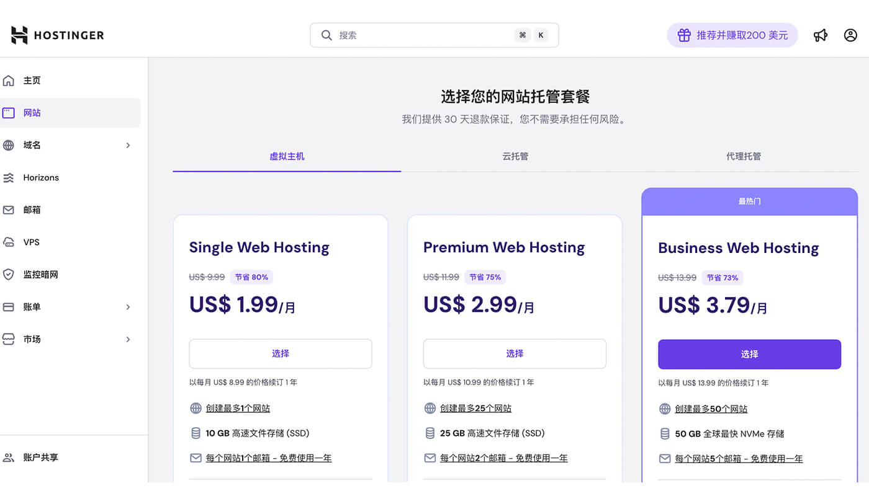869x496 pixels.
Task: Click the K key hint in search
Action: tap(541, 35)
